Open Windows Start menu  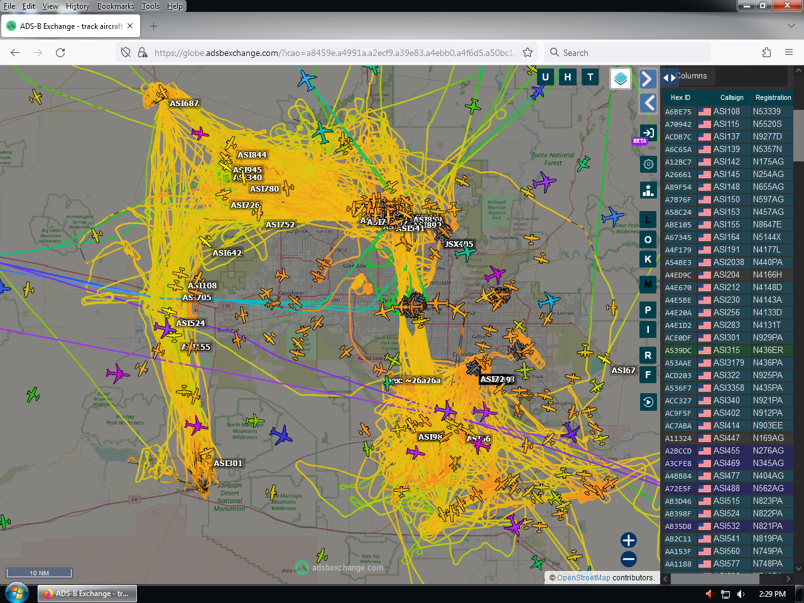(x=17, y=594)
